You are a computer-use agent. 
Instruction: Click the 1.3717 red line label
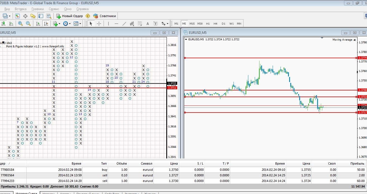coord(362,113)
